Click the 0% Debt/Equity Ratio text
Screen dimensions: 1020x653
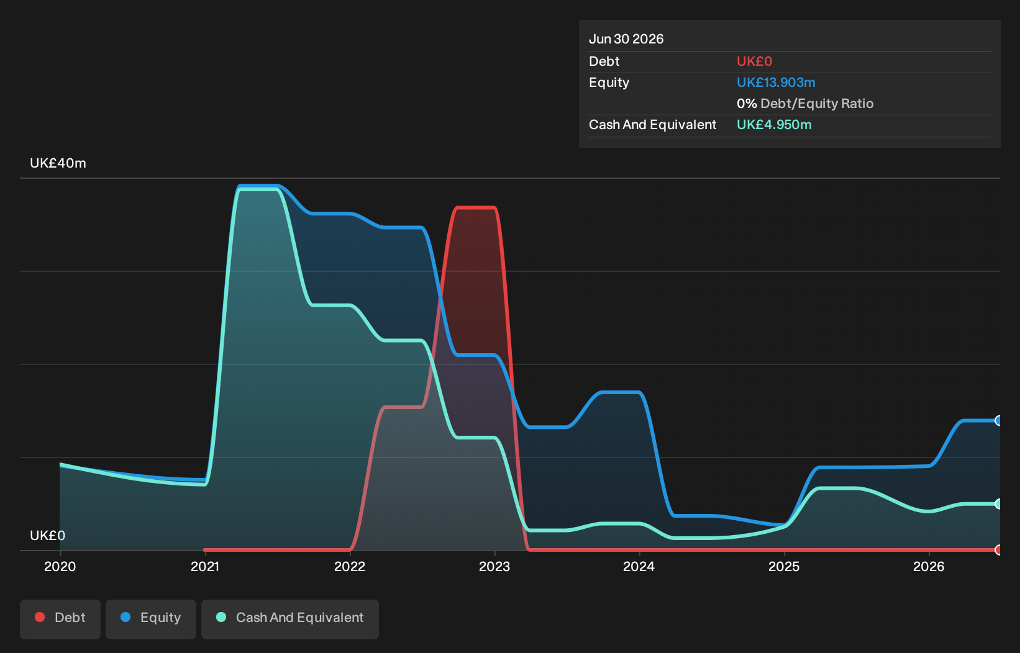[x=805, y=104]
